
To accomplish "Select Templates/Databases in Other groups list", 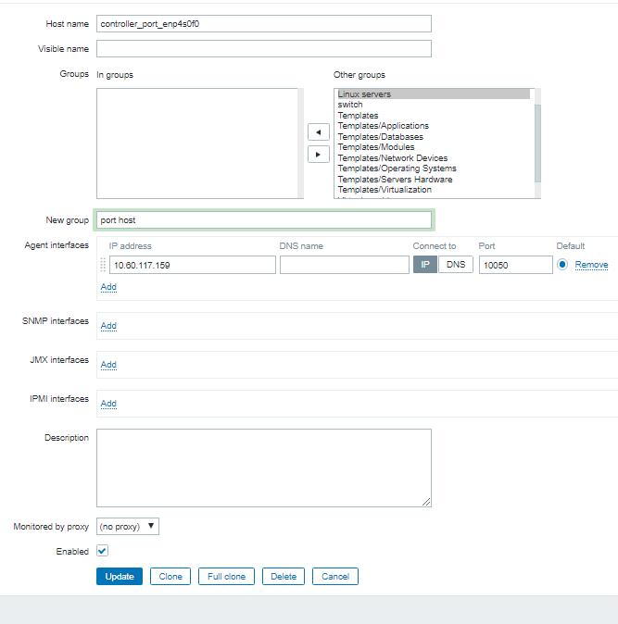I will coord(380,137).
